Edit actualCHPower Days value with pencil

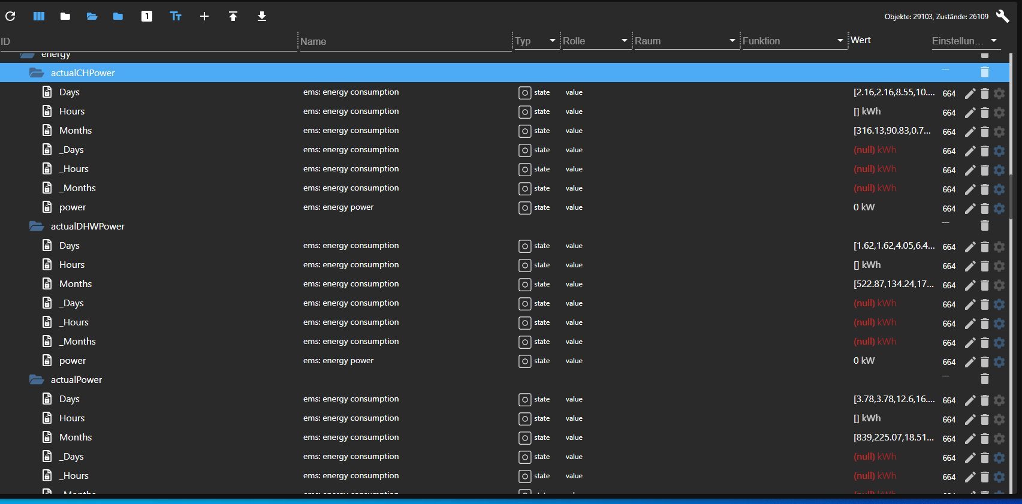click(970, 93)
